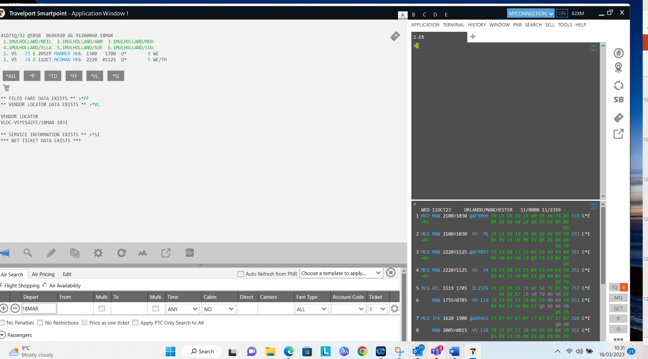Click the pencil edit icon in toolbar
This screenshot has height=359, width=648.
pyautogui.click(x=51, y=253)
